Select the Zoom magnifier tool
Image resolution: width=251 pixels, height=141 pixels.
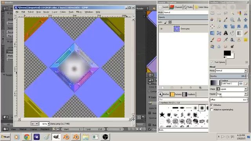tap(233, 20)
